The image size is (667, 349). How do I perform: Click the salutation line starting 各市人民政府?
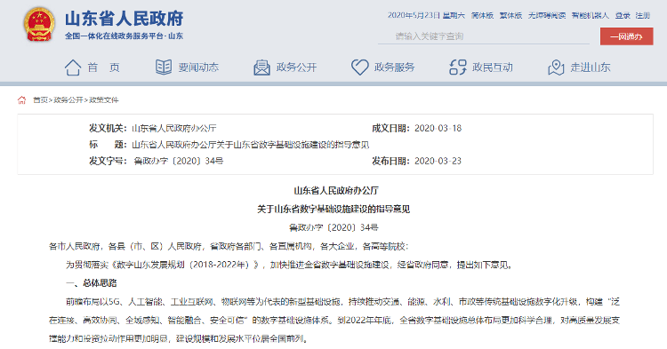pyautogui.click(x=229, y=246)
